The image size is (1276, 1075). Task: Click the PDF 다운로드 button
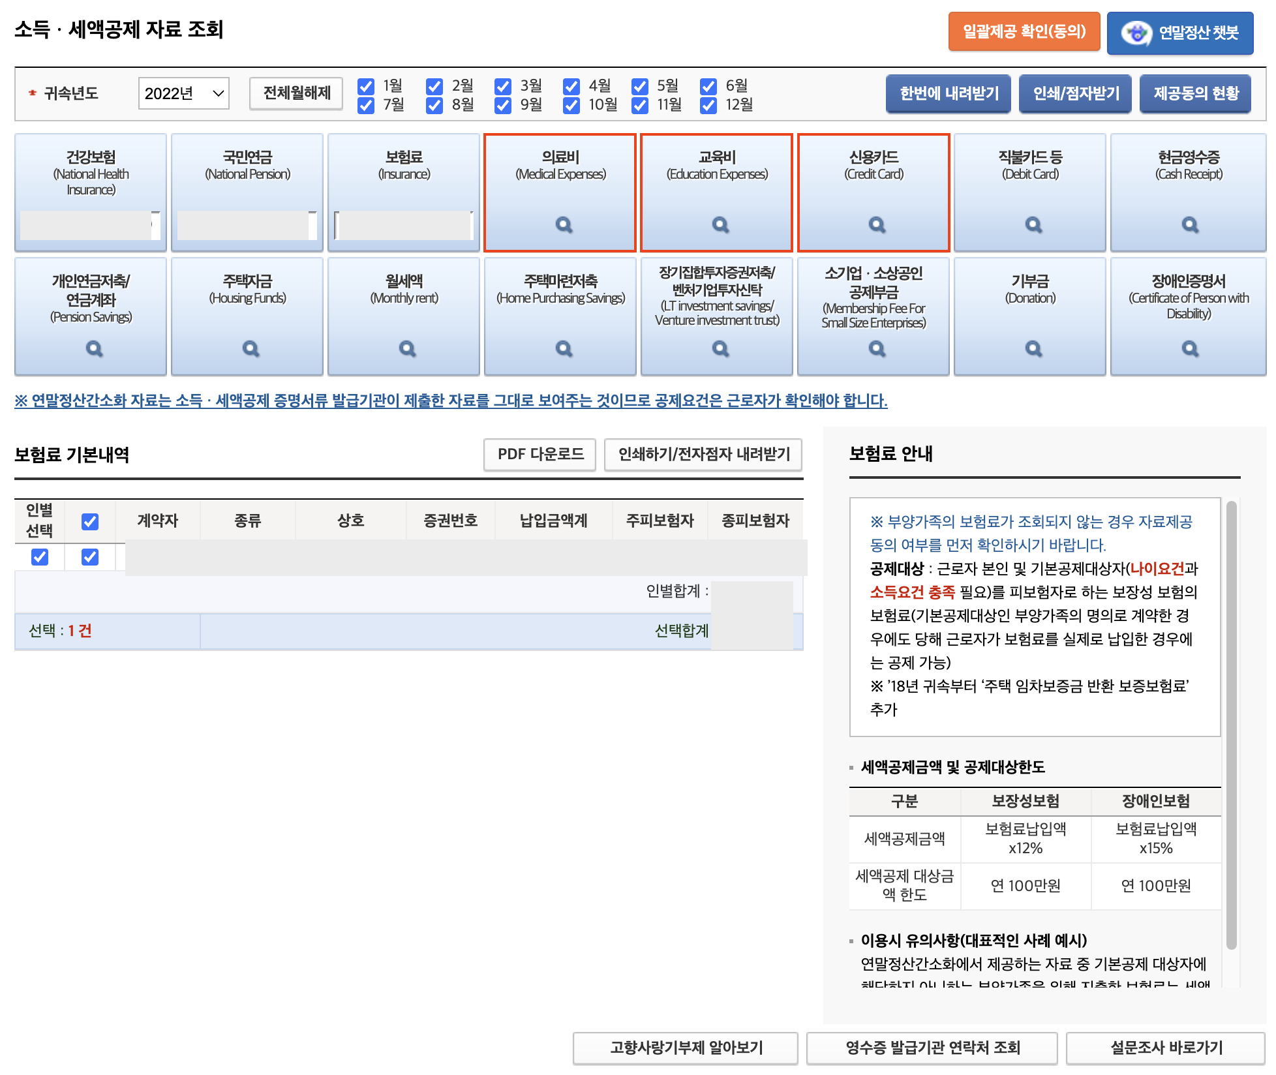(x=539, y=454)
